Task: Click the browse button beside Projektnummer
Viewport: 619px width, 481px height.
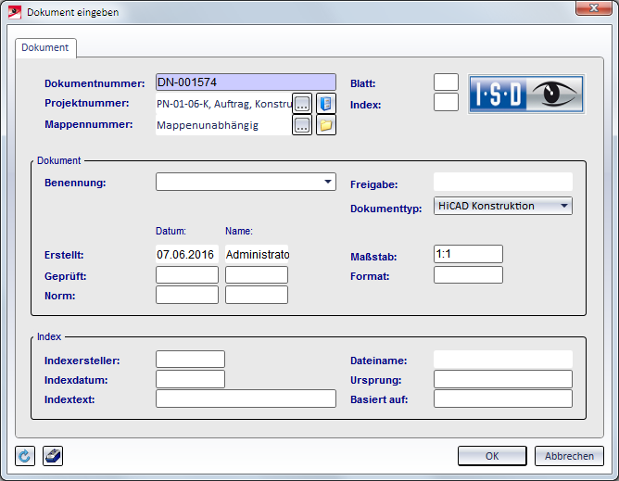Action: pyautogui.click(x=302, y=103)
